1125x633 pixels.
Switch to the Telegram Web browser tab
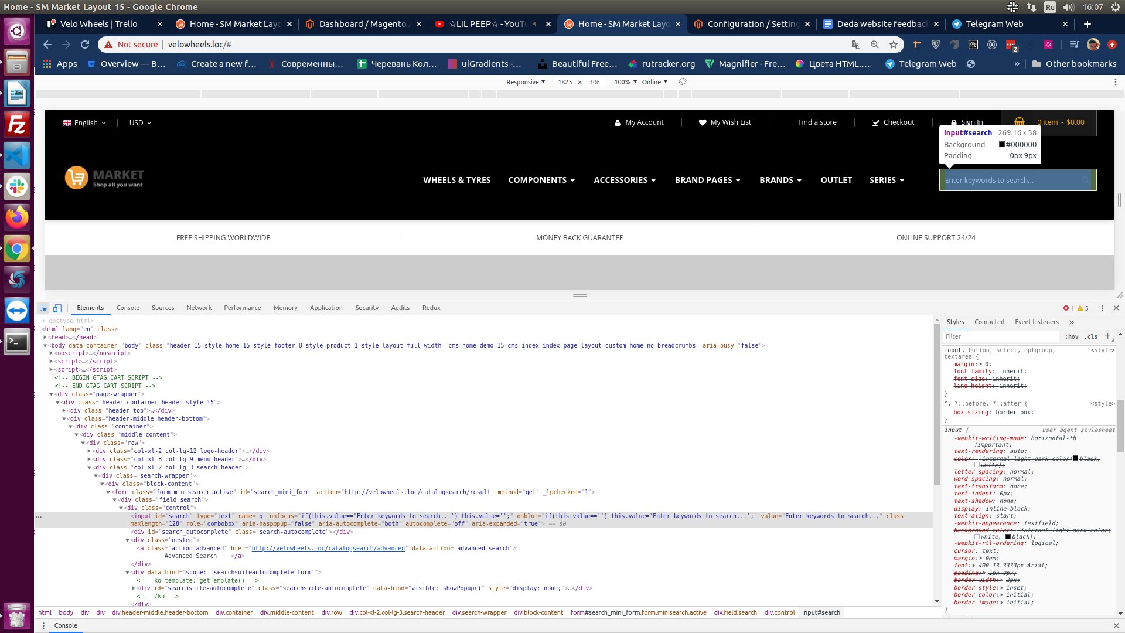(x=1010, y=24)
